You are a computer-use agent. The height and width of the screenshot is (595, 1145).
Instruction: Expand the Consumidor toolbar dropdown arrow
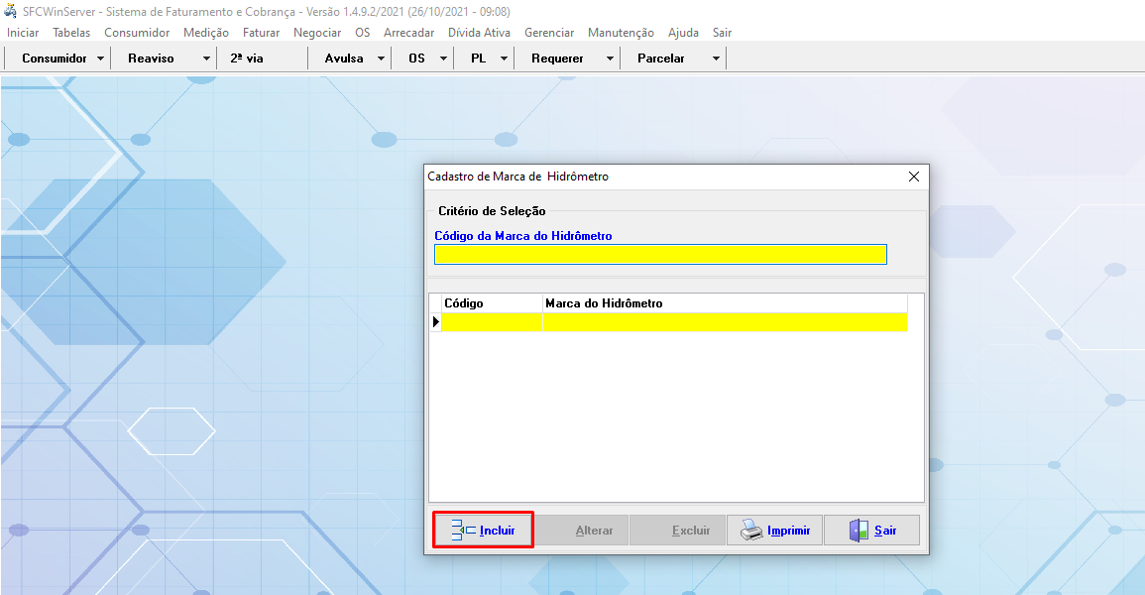101,59
